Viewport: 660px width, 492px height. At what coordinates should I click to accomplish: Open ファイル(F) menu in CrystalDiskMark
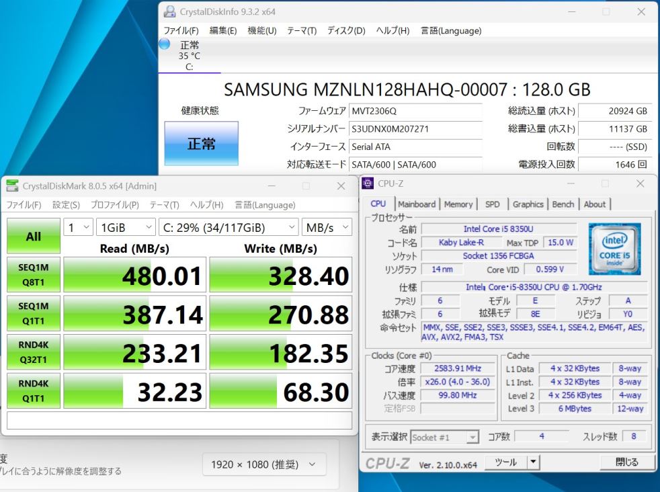24,205
